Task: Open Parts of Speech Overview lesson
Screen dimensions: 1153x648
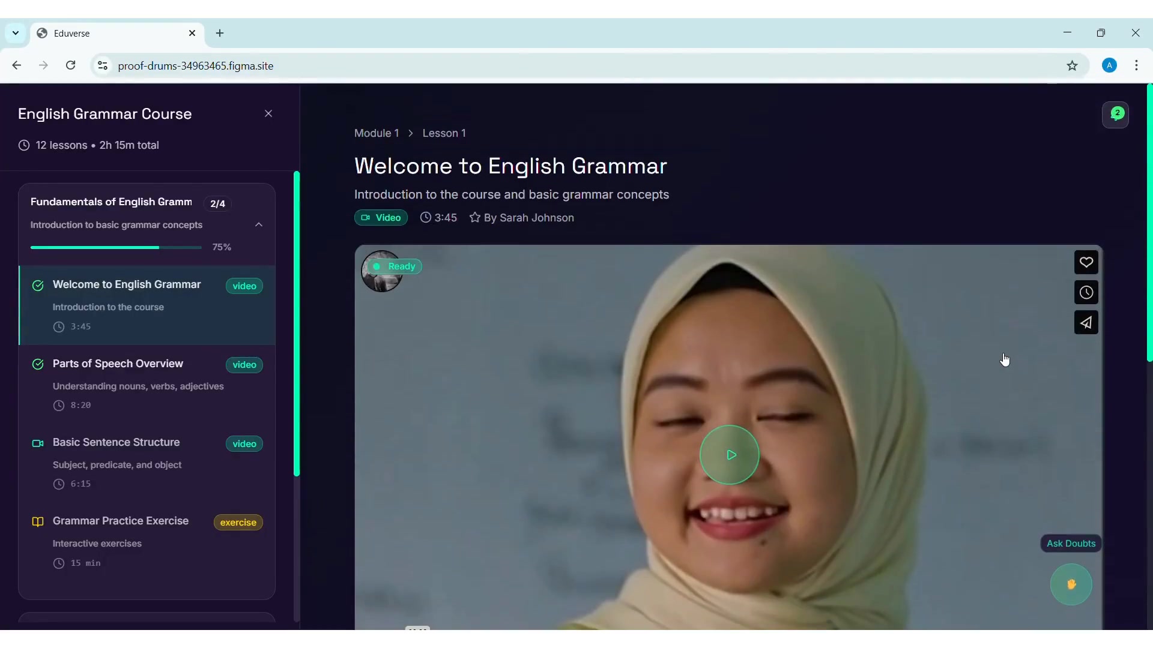Action: pyautogui.click(x=148, y=384)
